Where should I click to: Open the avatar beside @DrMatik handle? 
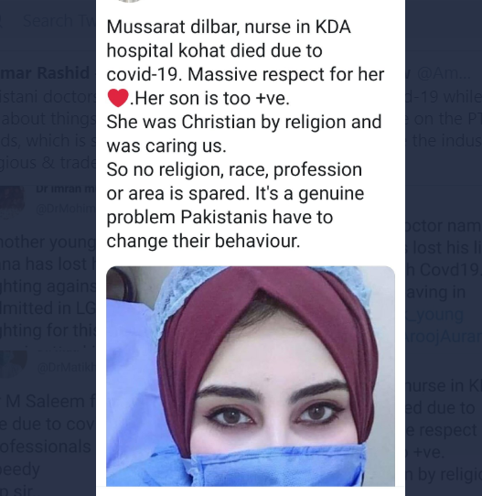point(13,364)
